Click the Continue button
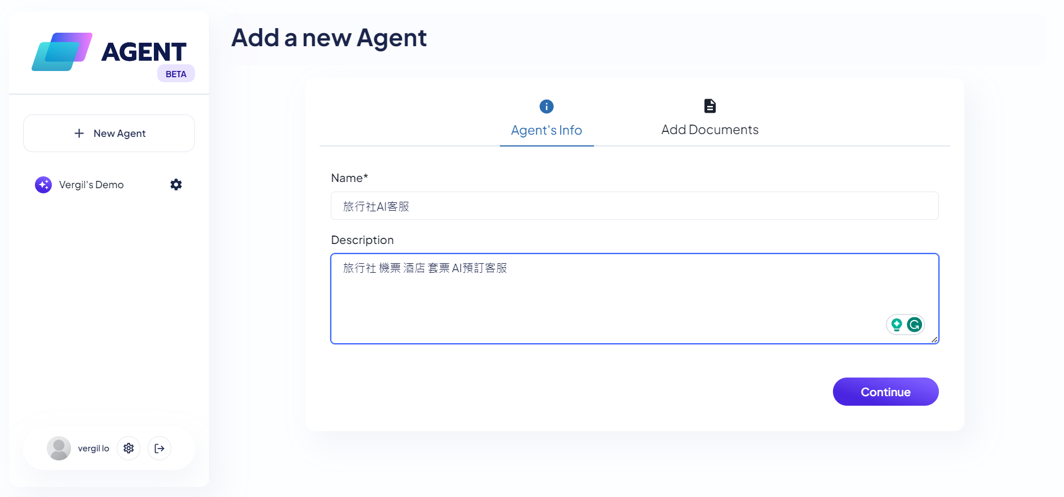 885,392
